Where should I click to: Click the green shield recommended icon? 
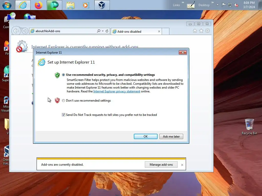[57, 75]
